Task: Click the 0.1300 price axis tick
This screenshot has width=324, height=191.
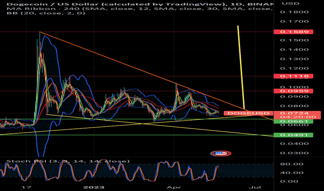Action: pyautogui.click(x=294, y=59)
